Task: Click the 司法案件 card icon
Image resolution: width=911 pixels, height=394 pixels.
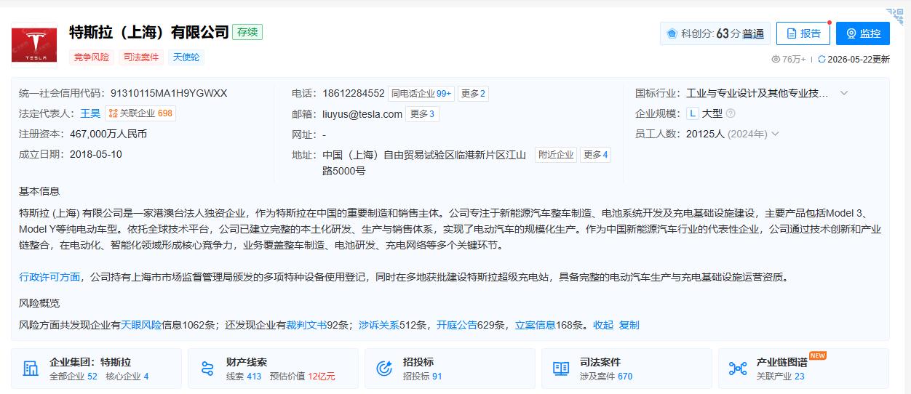Action: click(561, 369)
